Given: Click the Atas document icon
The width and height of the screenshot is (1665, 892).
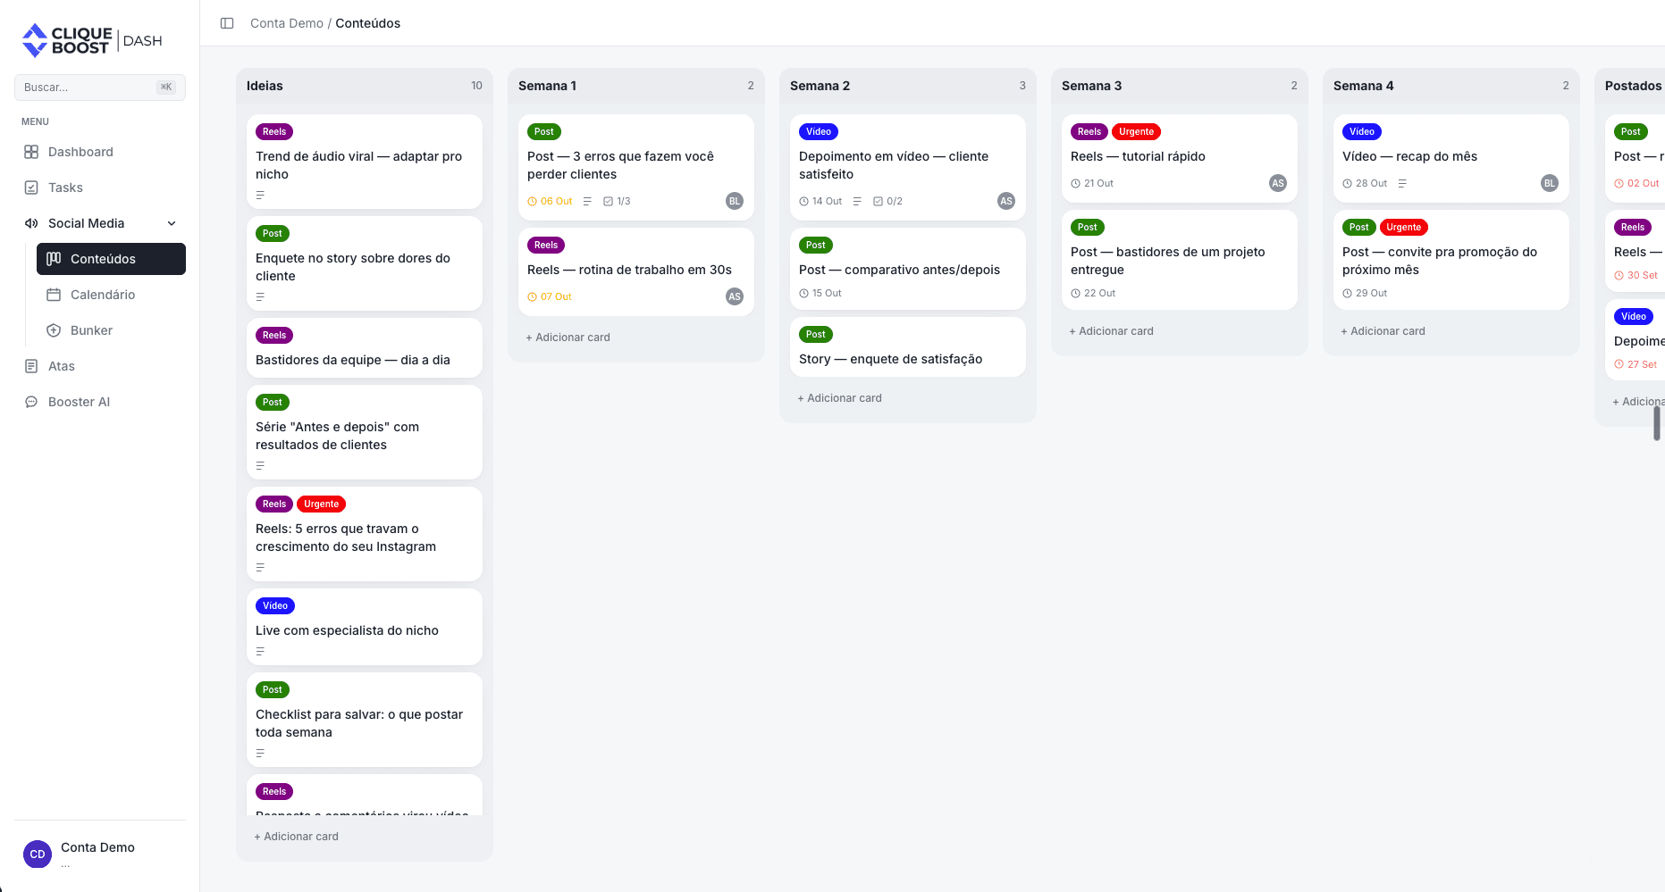Looking at the screenshot, I should [31, 366].
